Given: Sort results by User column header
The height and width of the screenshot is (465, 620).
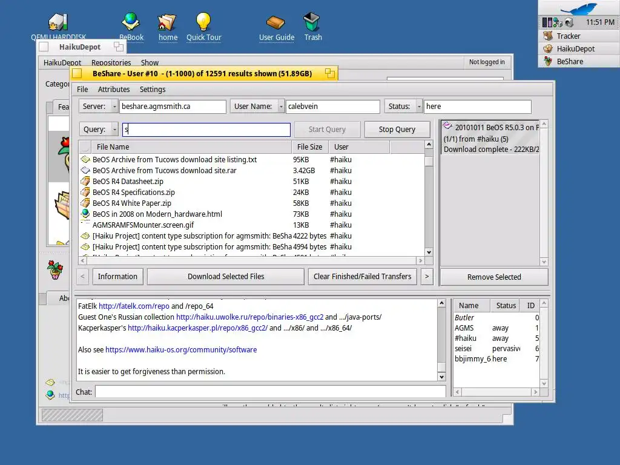Looking at the screenshot, I should [358, 147].
